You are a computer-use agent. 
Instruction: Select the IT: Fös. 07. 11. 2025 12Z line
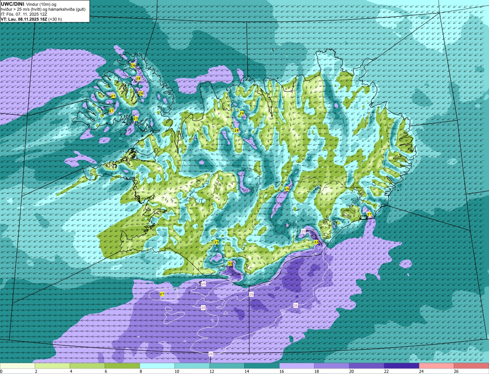[24, 14]
